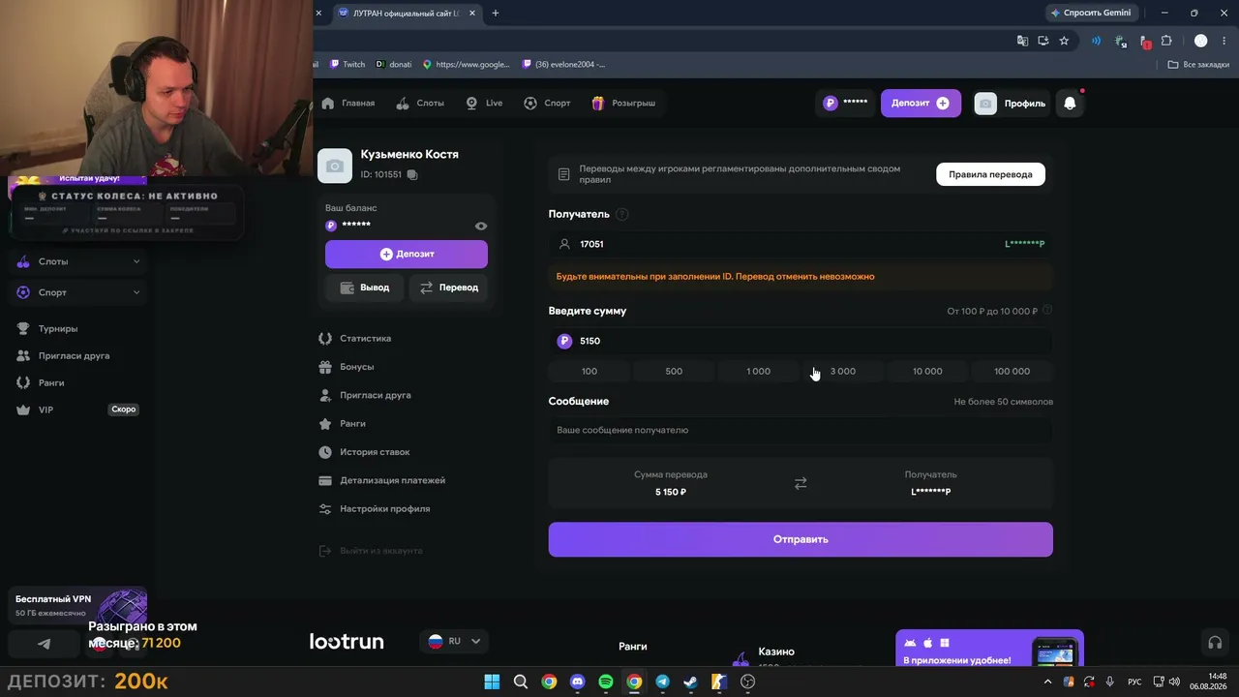
Task: Open Правила перевода
Action: (990, 174)
